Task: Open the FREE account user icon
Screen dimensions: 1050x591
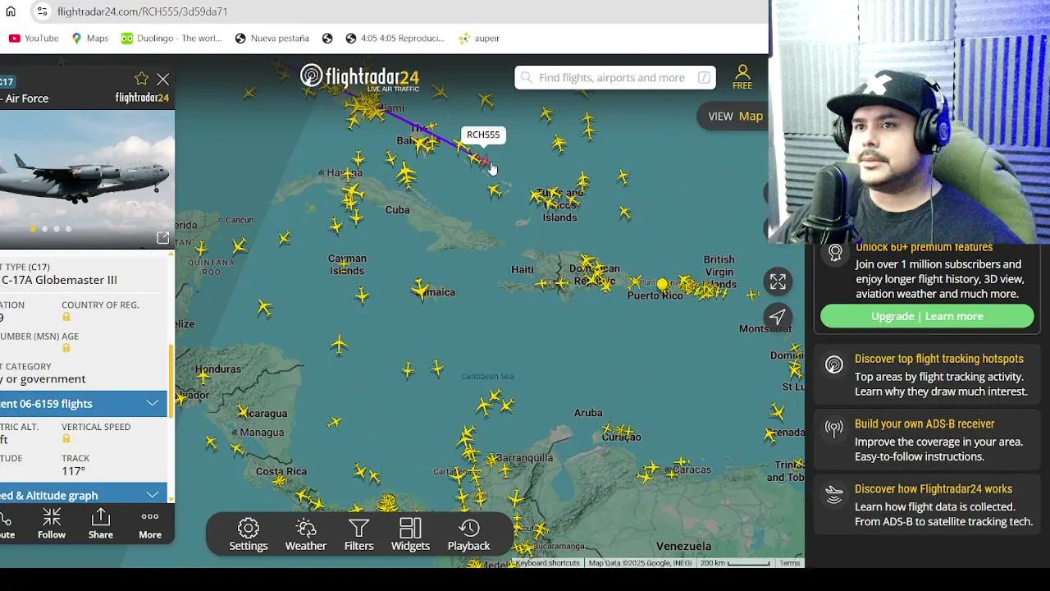Action: pyautogui.click(x=742, y=77)
